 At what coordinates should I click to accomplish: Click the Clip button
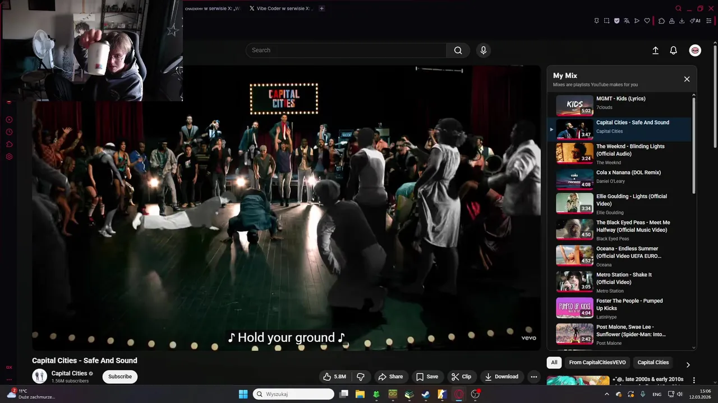[x=461, y=377]
